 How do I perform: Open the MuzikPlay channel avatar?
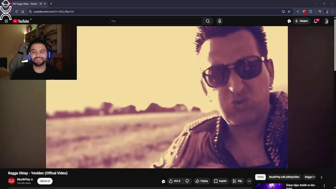(x=12, y=181)
